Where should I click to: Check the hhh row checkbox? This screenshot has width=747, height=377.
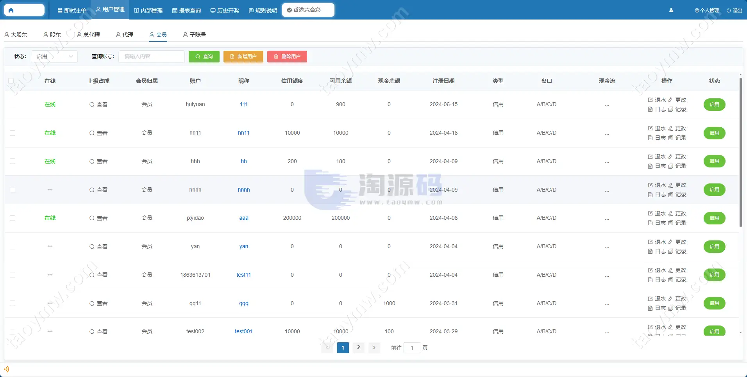click(x=13, y=161)
